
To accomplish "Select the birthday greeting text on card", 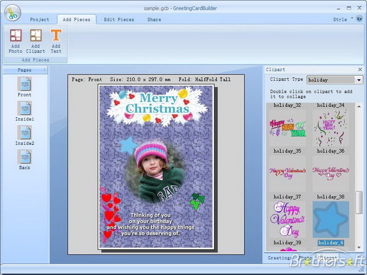I will 150,224.
